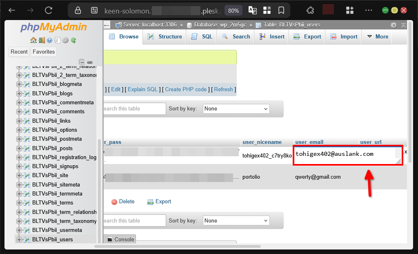This screenshot has width=418, height=254.
Task: Switch to the Structure tab
Action: [165, 36]
